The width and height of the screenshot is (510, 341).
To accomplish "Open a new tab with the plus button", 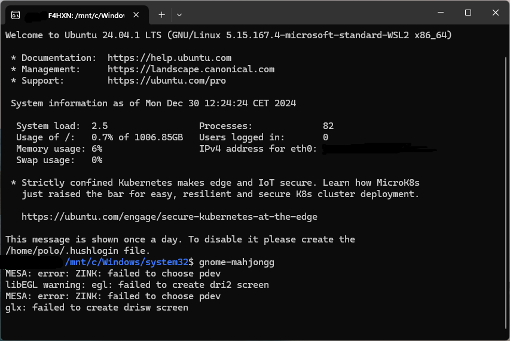I will [x=161, y=15].
